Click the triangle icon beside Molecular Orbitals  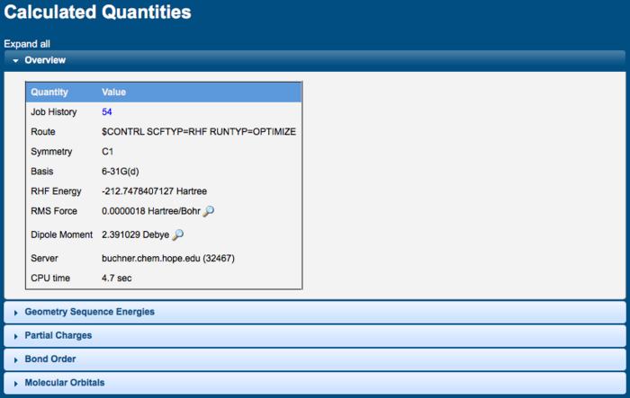pos(15,383)
